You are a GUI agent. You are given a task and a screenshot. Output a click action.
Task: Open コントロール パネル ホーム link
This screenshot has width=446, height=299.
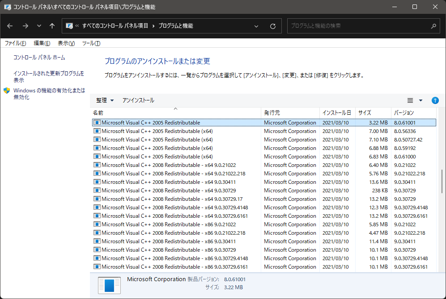coord(39,57)
